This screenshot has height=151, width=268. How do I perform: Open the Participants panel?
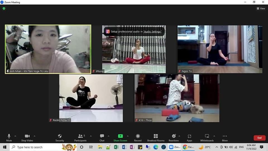tap(80, 138)
